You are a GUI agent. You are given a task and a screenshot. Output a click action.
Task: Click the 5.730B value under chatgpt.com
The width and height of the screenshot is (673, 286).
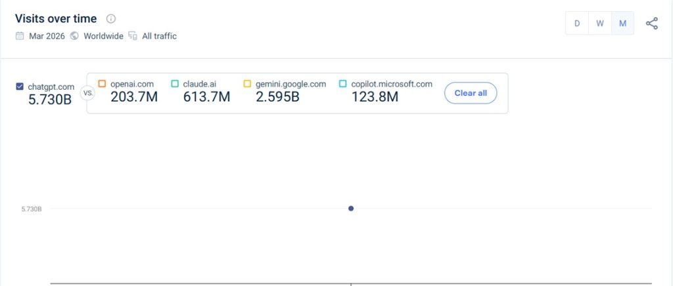pyautogui.click(x=50, y=100)
